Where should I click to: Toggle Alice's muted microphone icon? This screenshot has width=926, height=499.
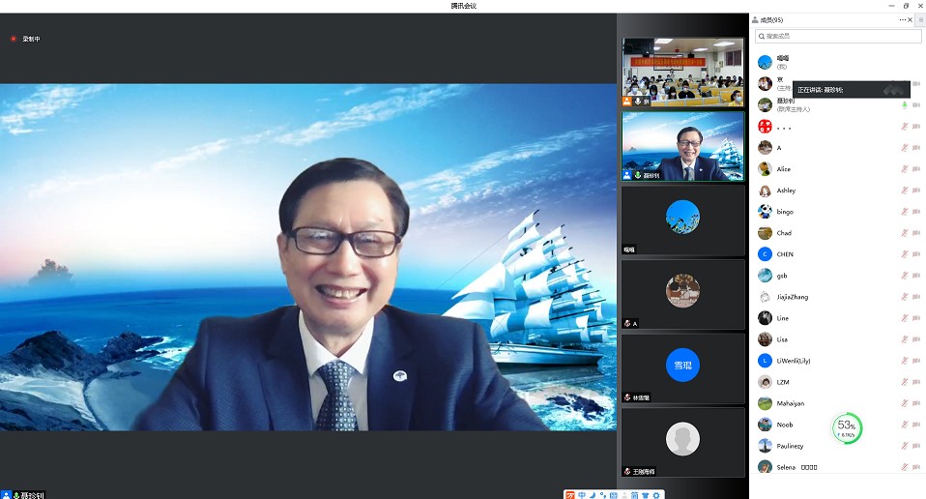(905, 169)
